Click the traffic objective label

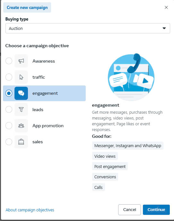(39, 77)
